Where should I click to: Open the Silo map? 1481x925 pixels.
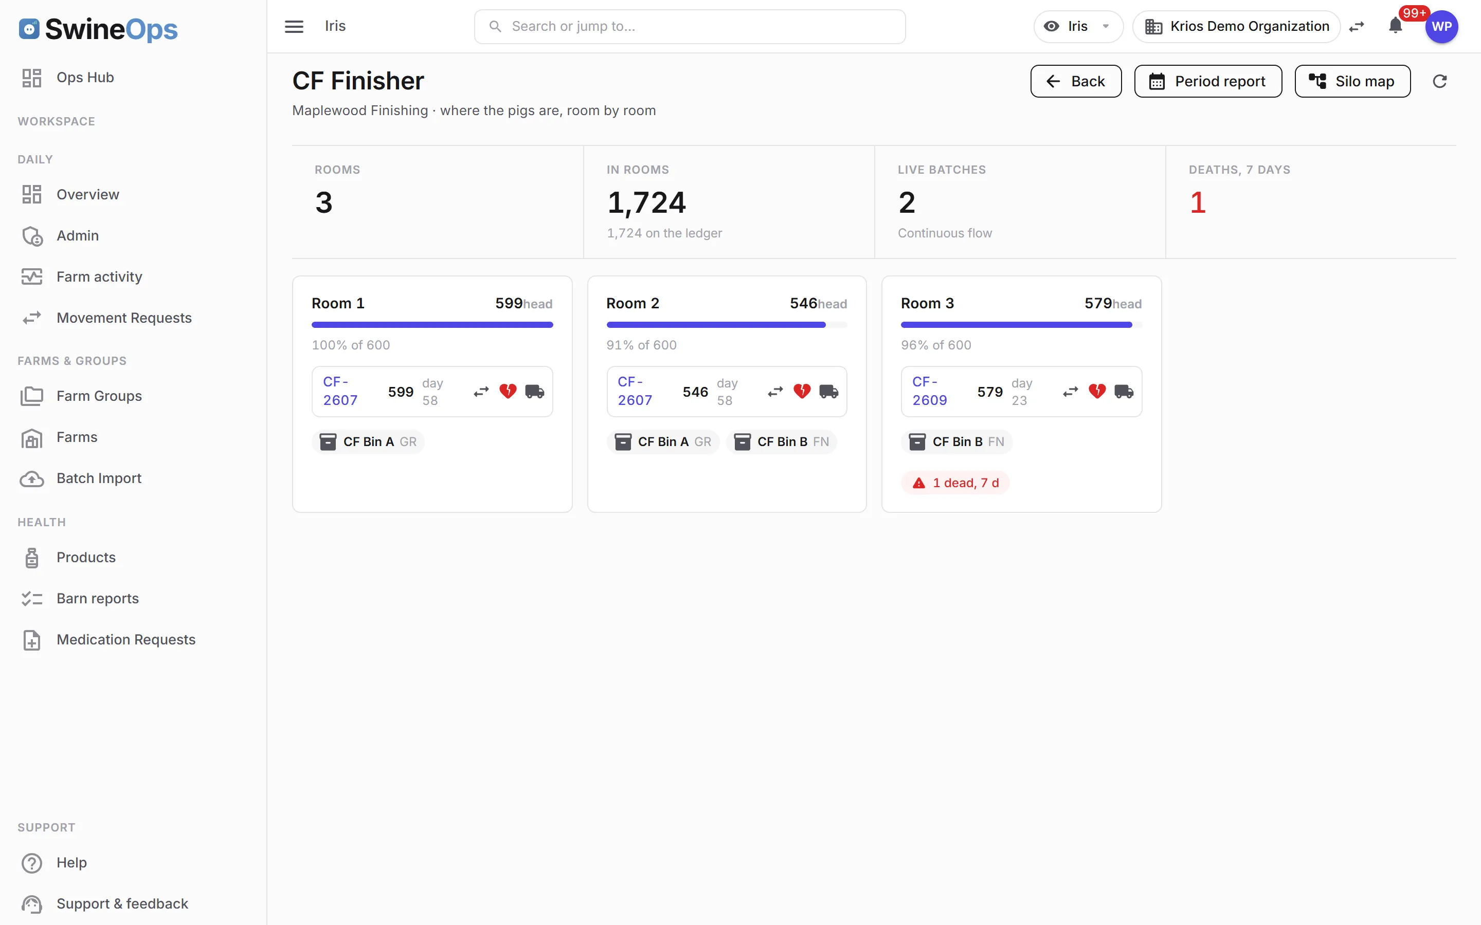[x=1352, y=81]
